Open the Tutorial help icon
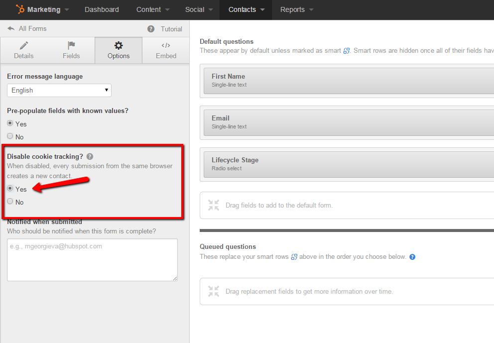 pos(150,29)
